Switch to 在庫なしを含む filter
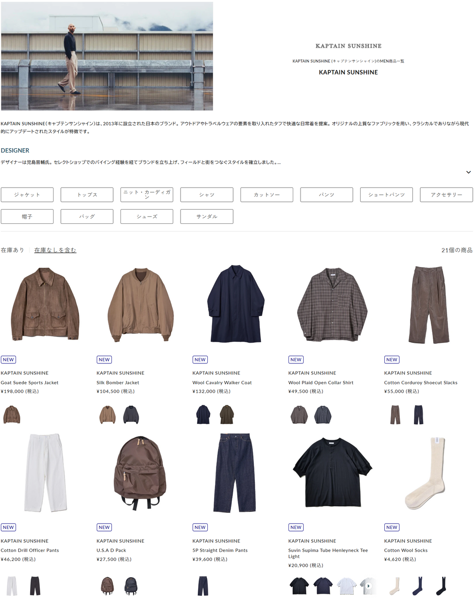This screenshot has height=601, width=475. 55,250
